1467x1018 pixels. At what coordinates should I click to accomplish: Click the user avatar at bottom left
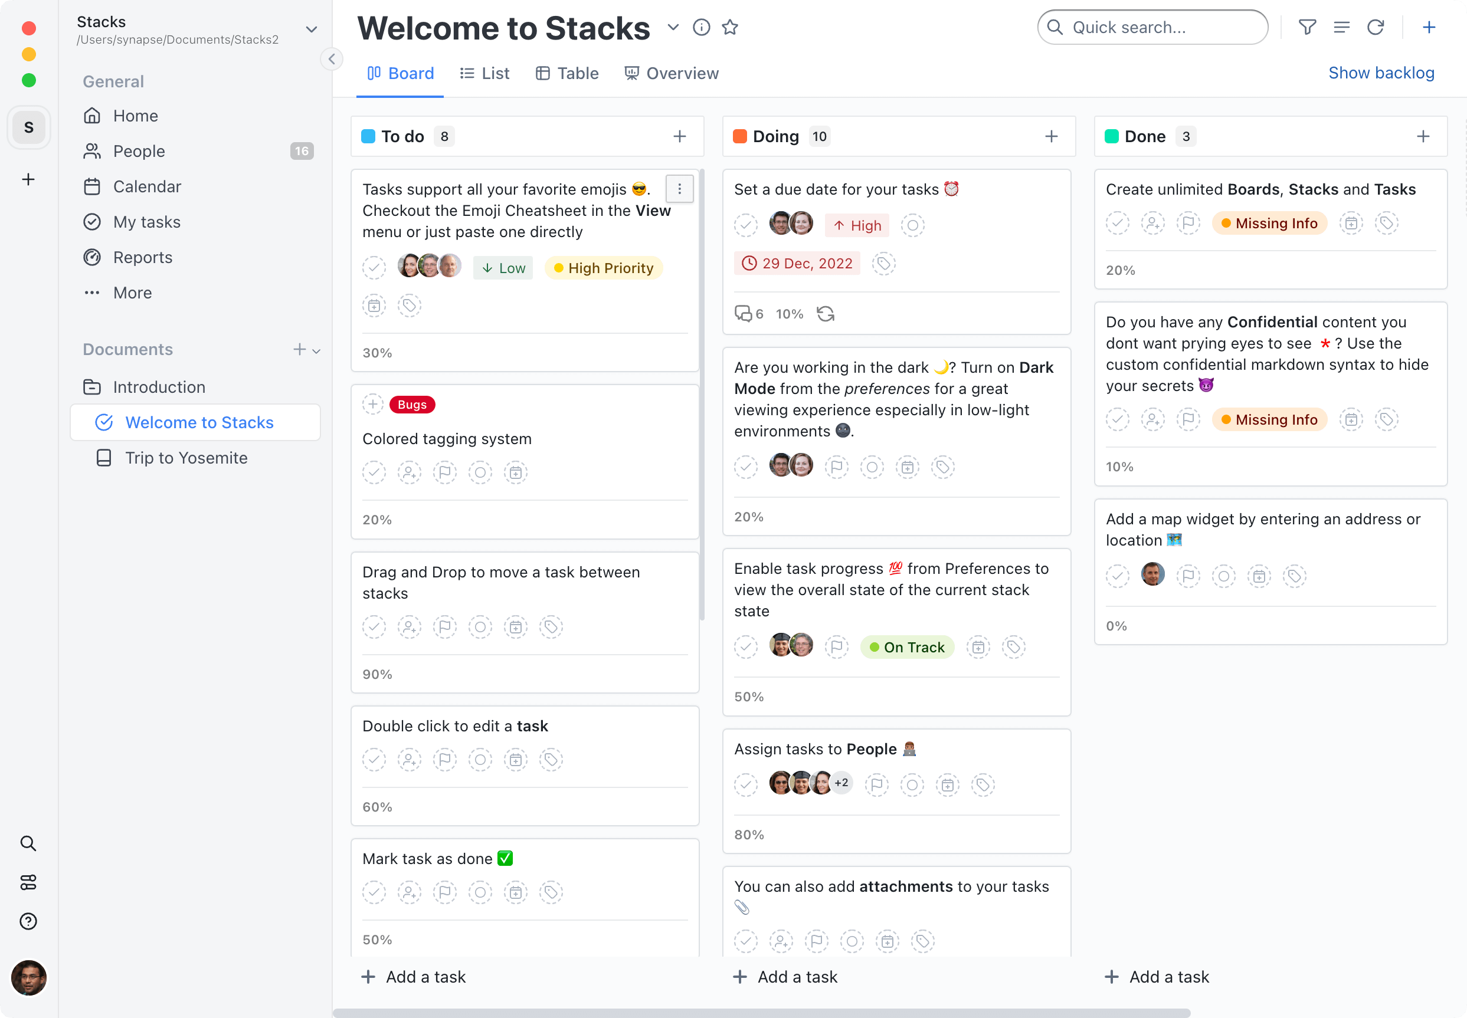[x=28, y=978]
